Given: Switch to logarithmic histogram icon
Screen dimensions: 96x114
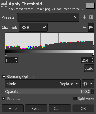Looking at the screenshot, I should pyautogui.click(x=91, y=27).
